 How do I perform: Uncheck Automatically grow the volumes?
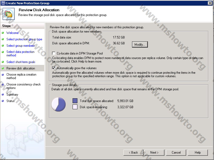[54, 68]
